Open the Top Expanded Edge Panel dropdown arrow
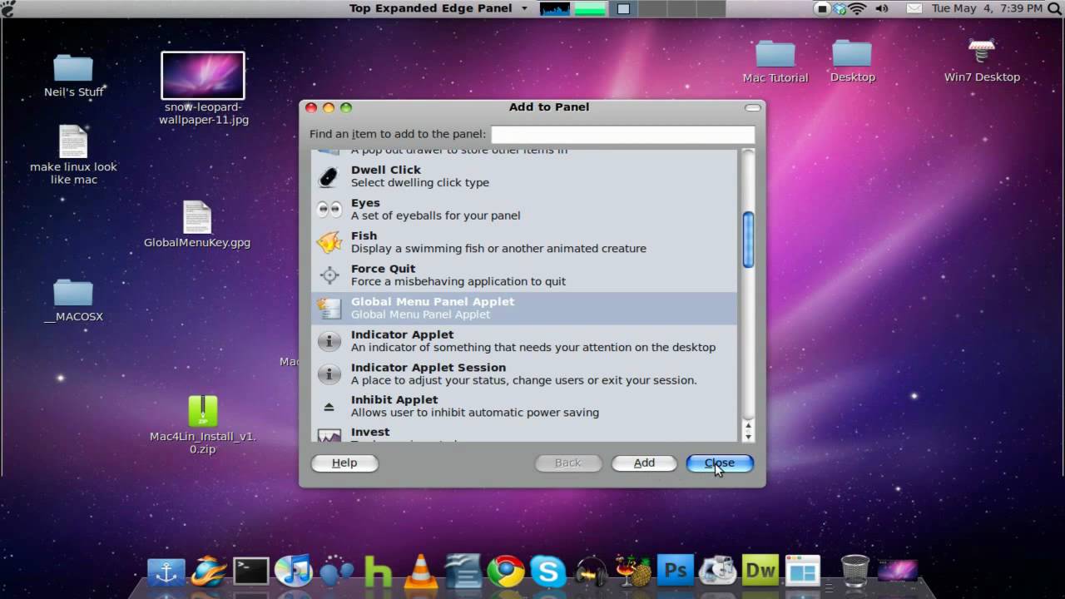This screenshot has width=1065, height=599. click(x=524, y=8)
